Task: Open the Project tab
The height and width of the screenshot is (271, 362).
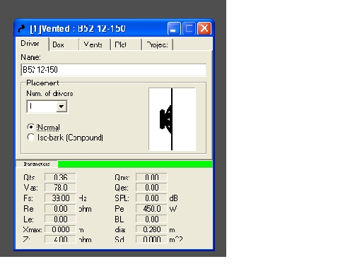Action: coord(158,44)
